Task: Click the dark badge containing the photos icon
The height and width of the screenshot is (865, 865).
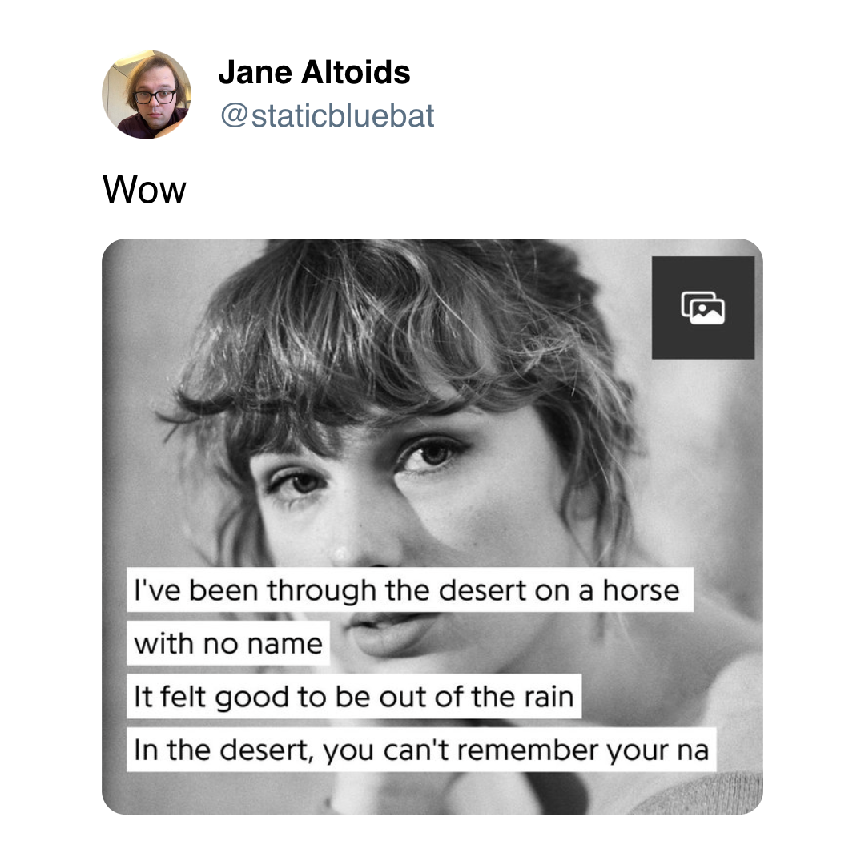Action: pos(703,307)
